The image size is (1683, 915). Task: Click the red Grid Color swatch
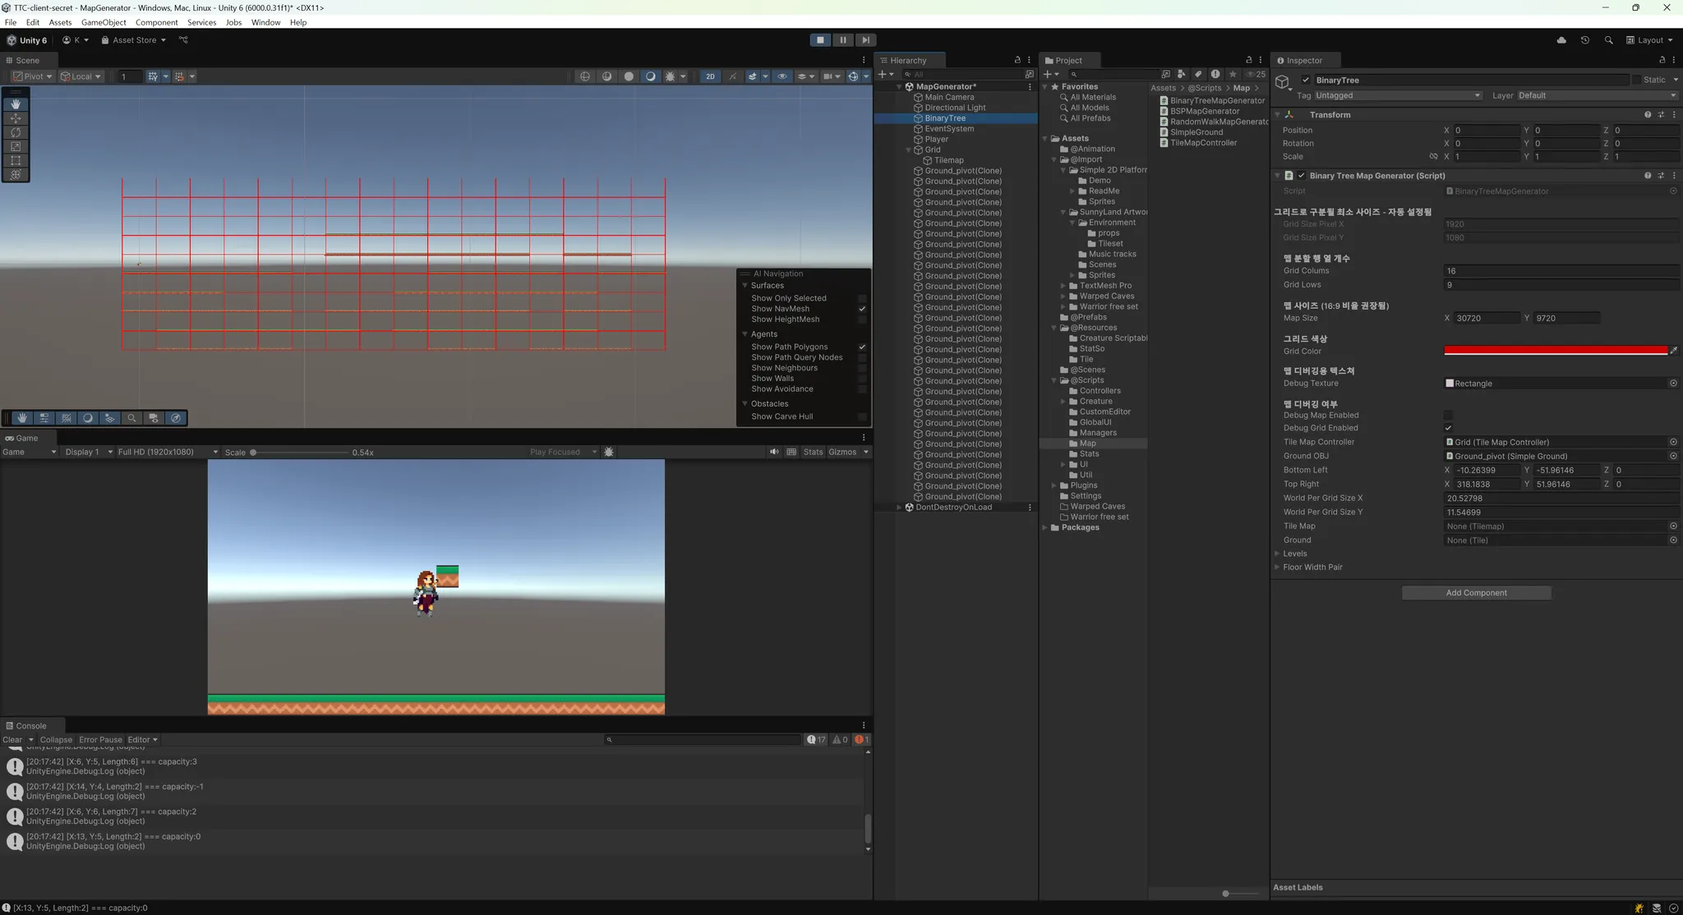pos(1555,351)
